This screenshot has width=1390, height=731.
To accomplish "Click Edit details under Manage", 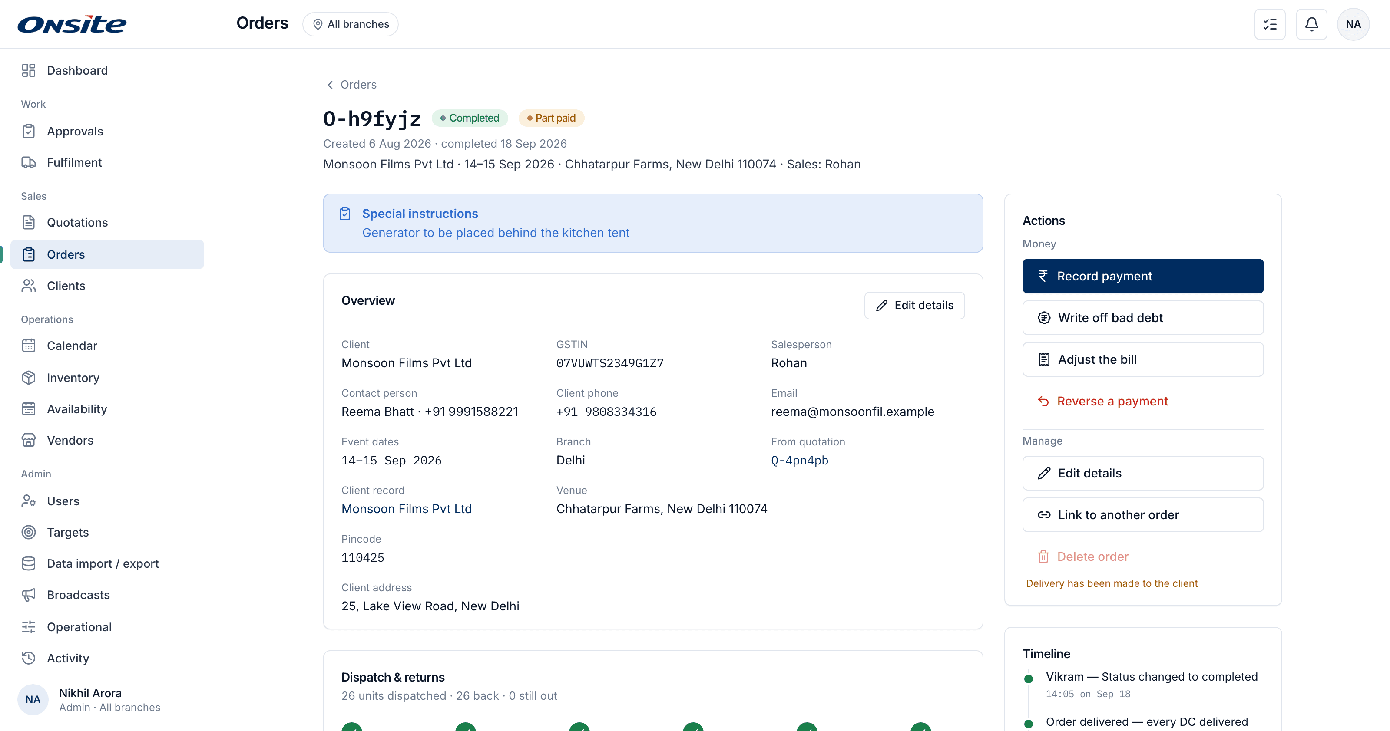I will coord(1142,473).
